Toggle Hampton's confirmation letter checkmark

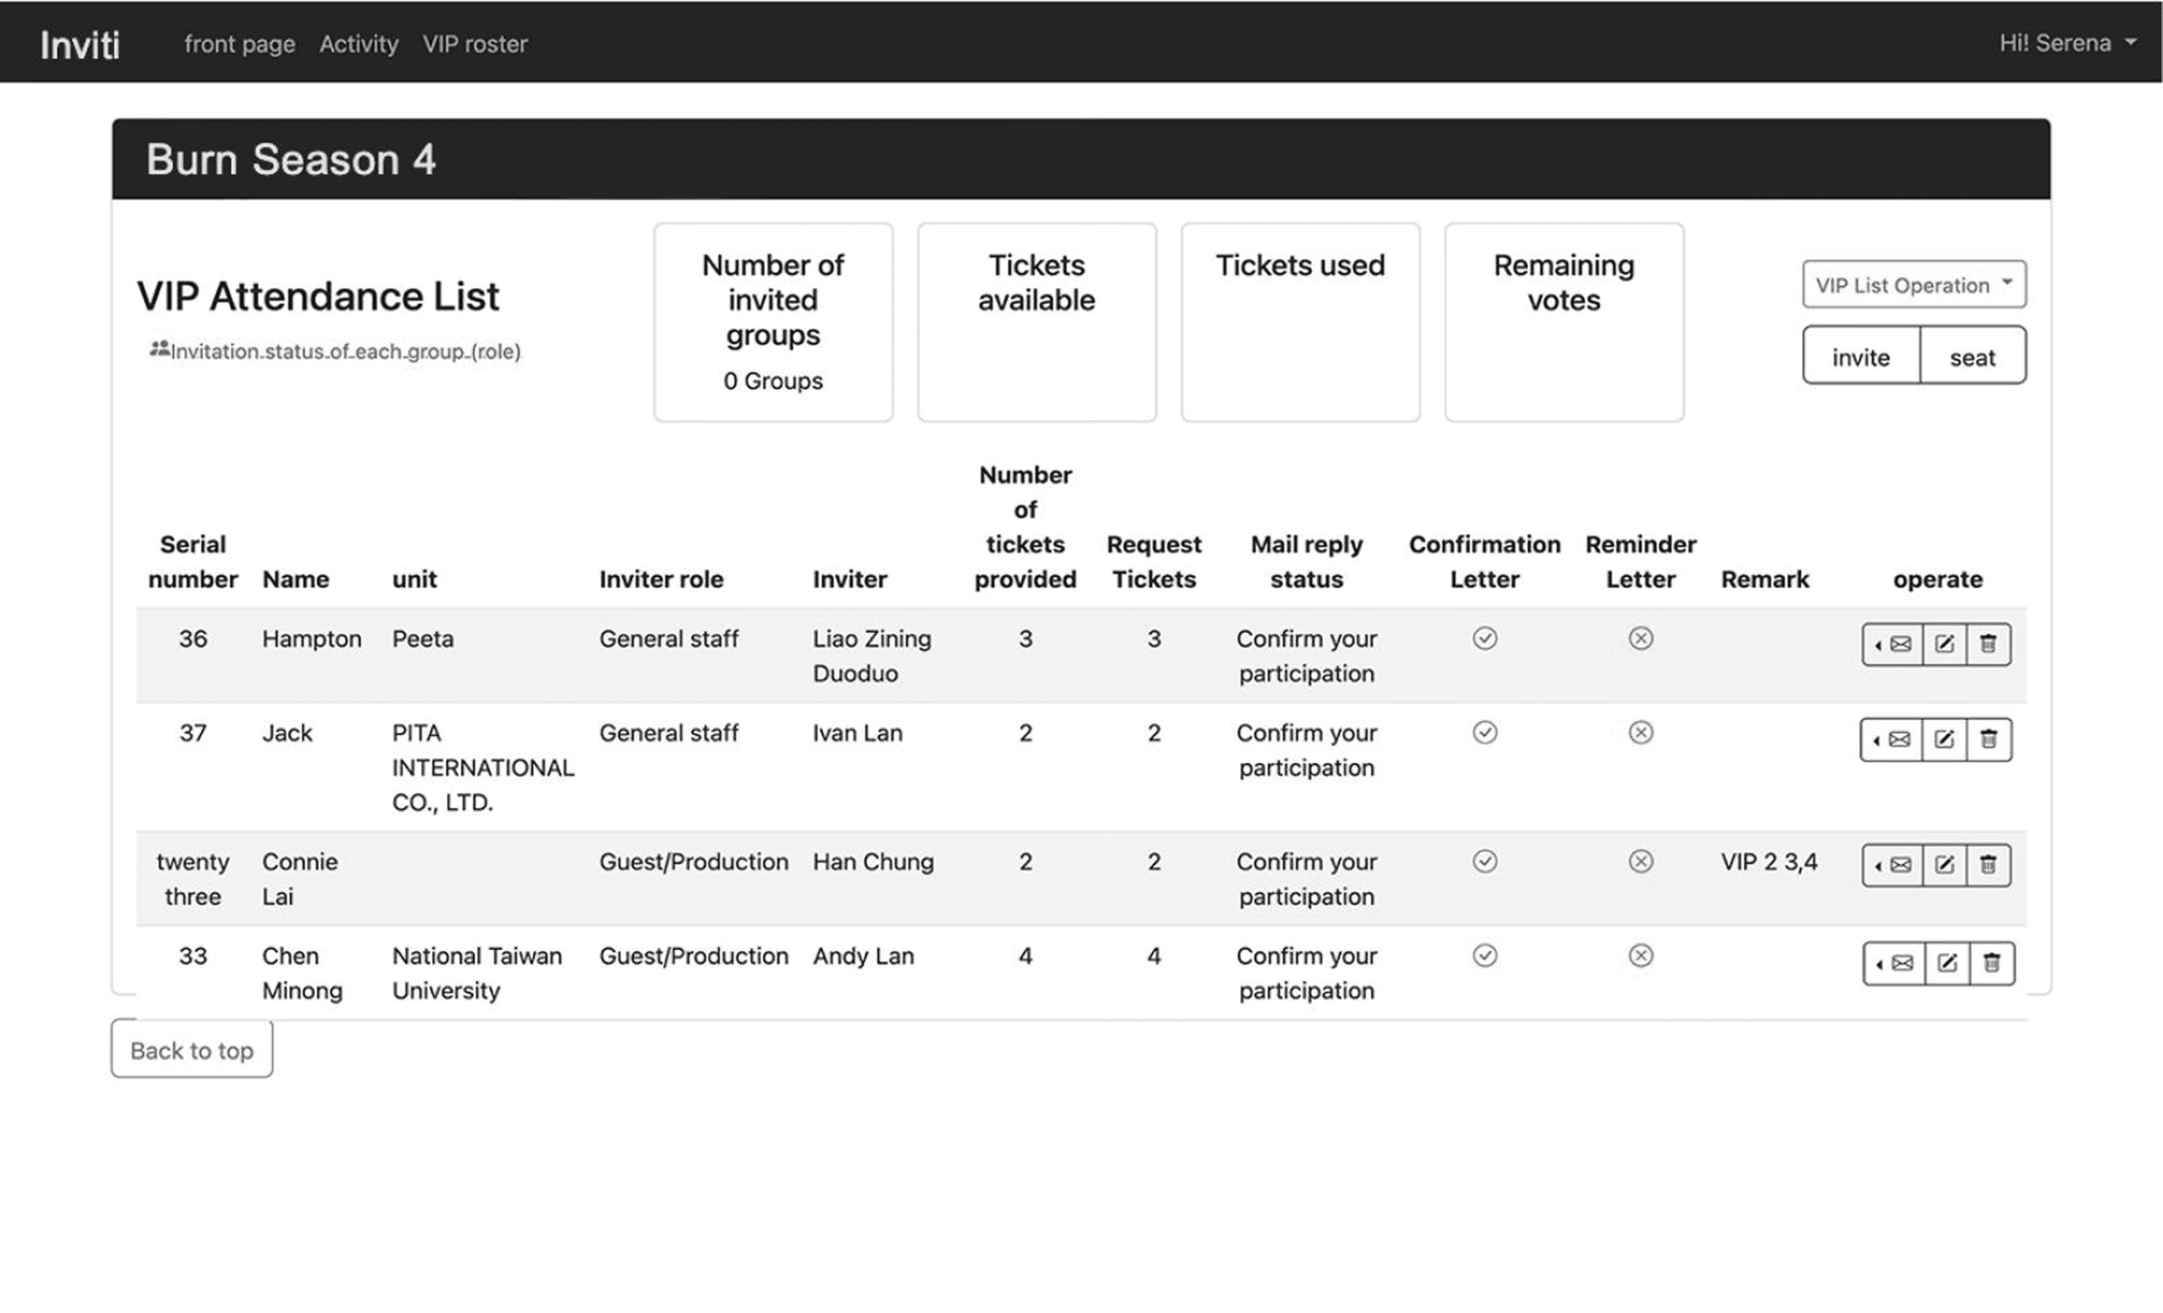tap(1484, 639)
